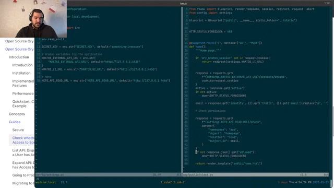Click the KRATOS_UI_URL assignment line
The width and height of the screenshot is (334, 188).
coord(100,69)
